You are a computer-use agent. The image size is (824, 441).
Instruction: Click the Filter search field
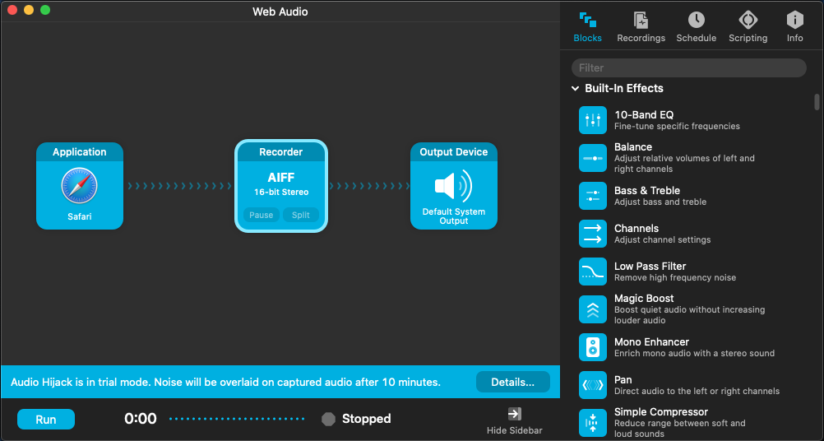[689, 67]
